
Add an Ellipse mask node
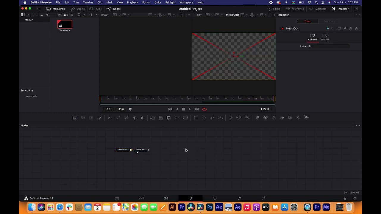[x=204, y=118]
